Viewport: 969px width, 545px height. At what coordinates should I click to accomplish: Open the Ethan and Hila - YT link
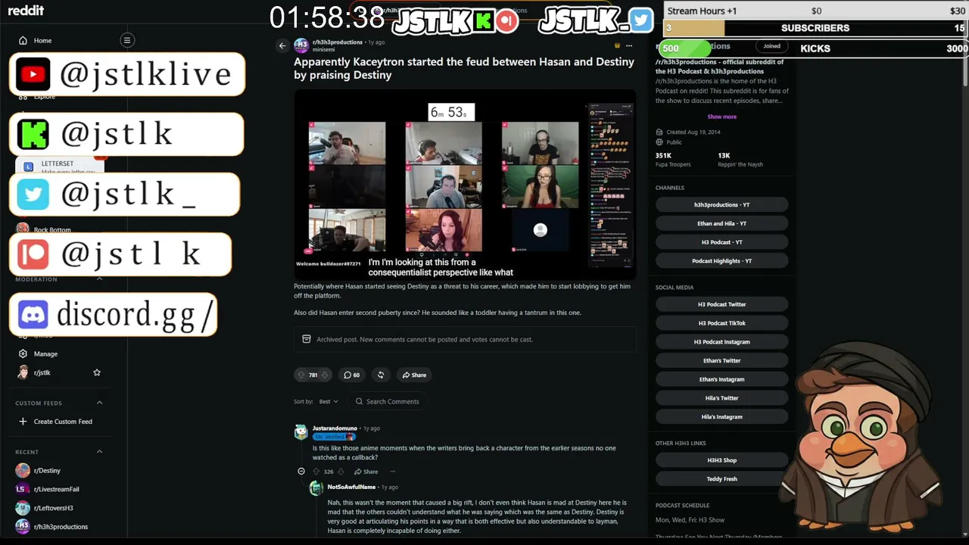click(721, 223)
